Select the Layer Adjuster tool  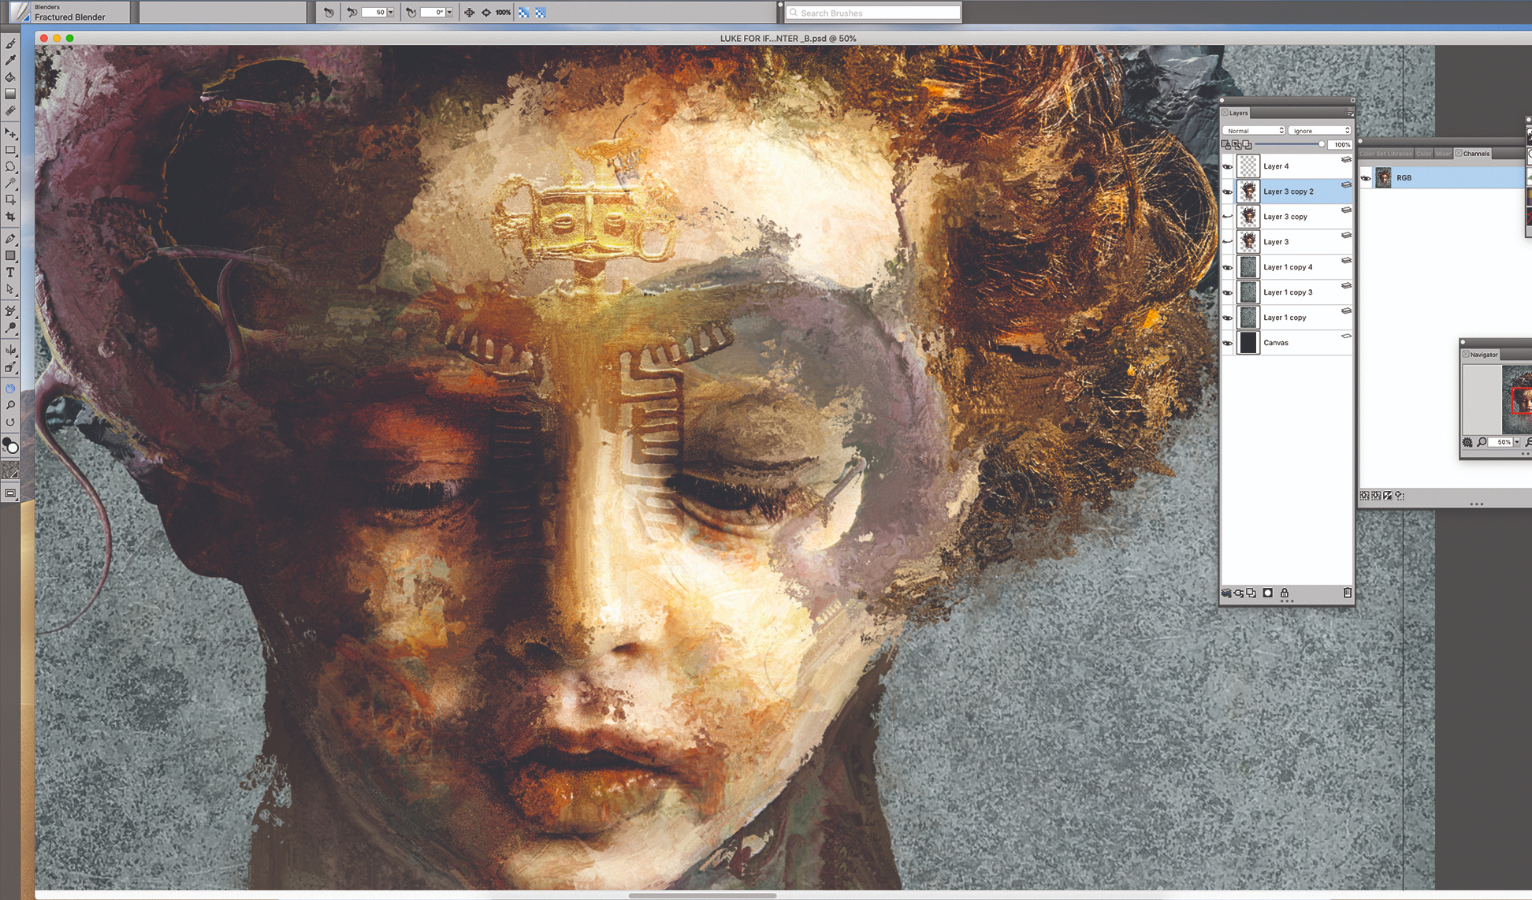coord(10,132)
